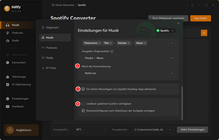Image resolution: width=219 pixels, height=140 pixels.
Task: Open the MP3 output format dropdown
Action: point(90,130)
